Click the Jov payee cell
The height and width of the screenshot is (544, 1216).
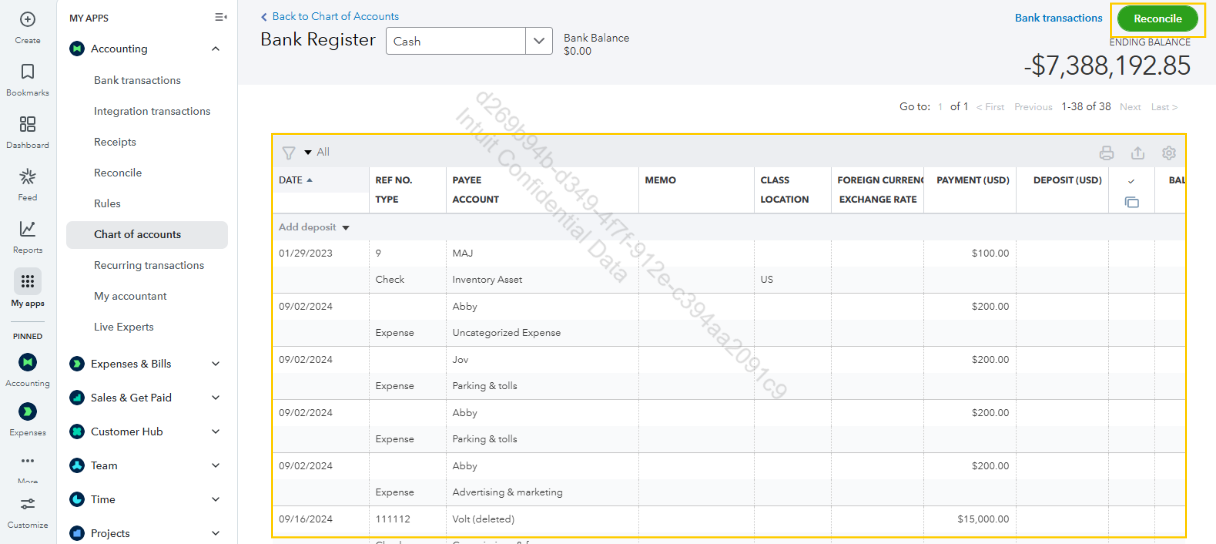[460, 359]
